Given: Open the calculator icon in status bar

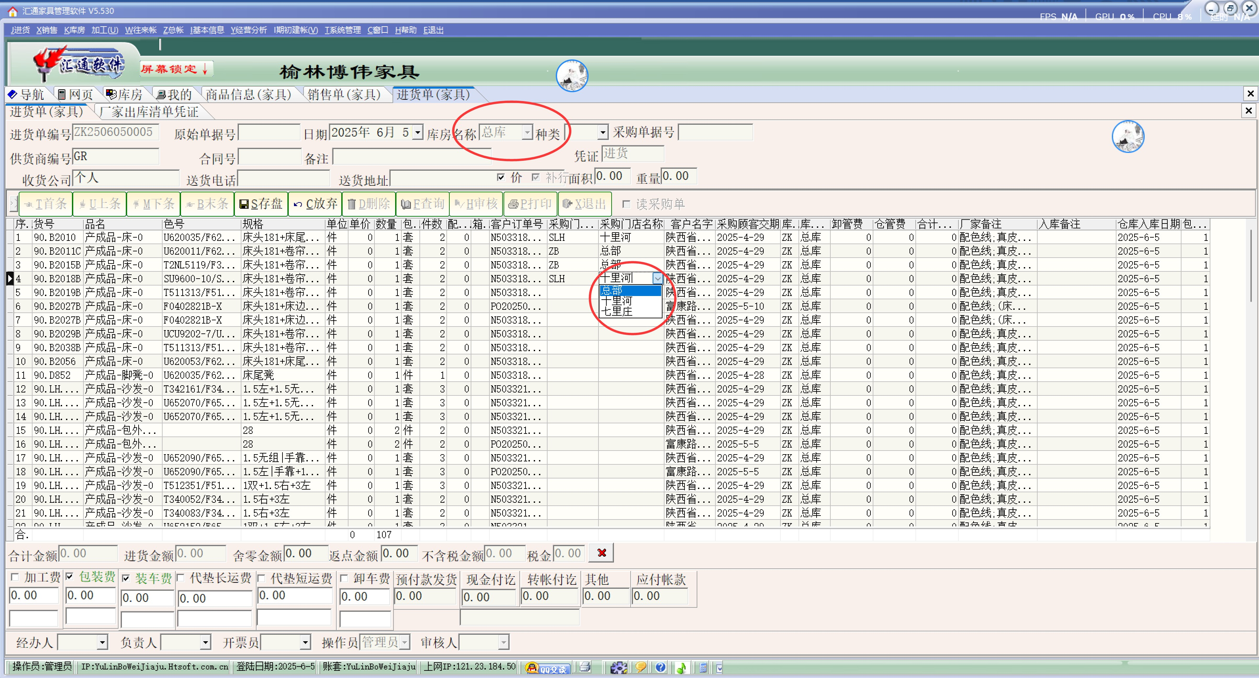Looking at the screenshot, I should click(x=703, y=667).
